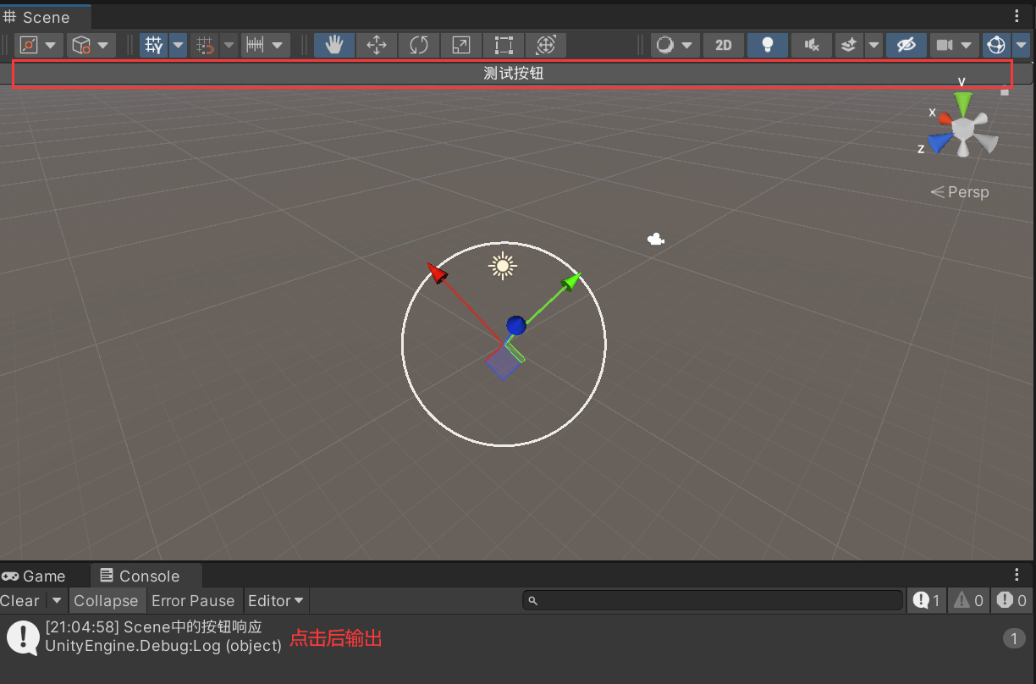1036x684 pixels.
Task: Open pivot position dropdown arrow
Action: click(52, 45)
